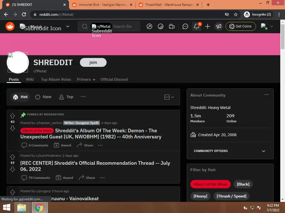Image resolution: width=285 pixels, height=213 pixels.
Task: Open the Incognito (2) profile button
Action: click(x=257, y=14)
